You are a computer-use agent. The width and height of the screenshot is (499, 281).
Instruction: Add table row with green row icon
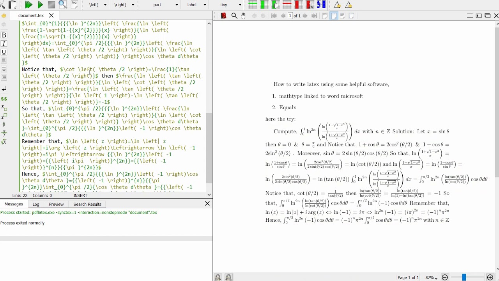[x=253, y=5]
